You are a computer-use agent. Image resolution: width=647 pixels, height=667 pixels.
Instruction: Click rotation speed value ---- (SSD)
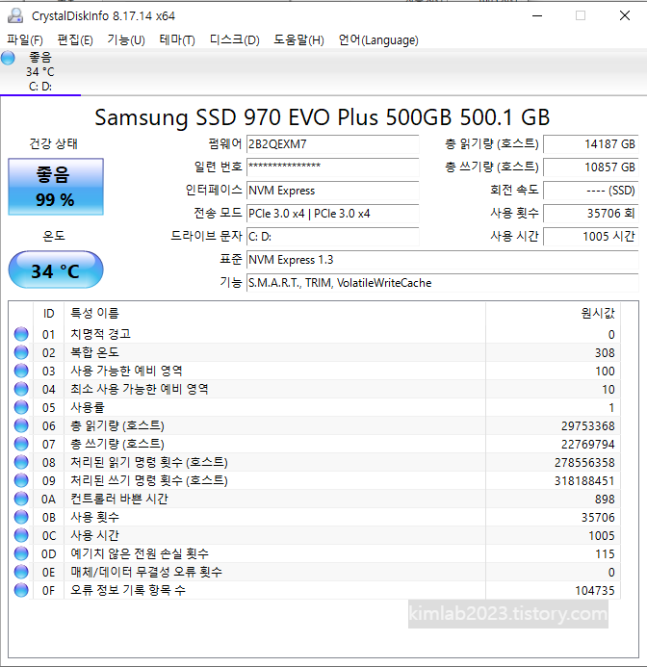(591, 191)
